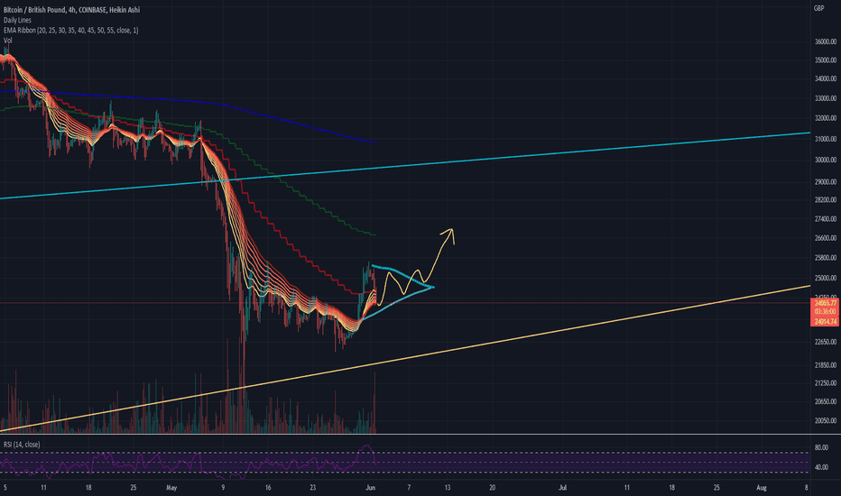
Task: Select the Daily Lines indicator label
Action: click(x=17, y=20)
